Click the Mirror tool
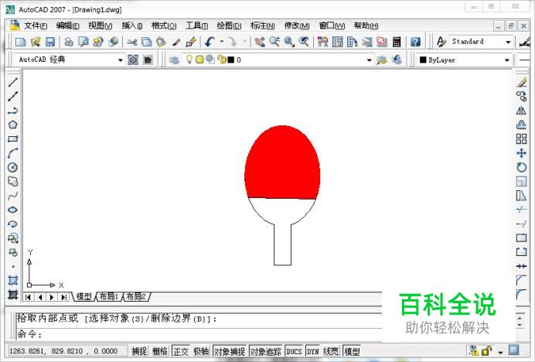Viewport: 535px width, 362px height. click(x=521, y=111)
